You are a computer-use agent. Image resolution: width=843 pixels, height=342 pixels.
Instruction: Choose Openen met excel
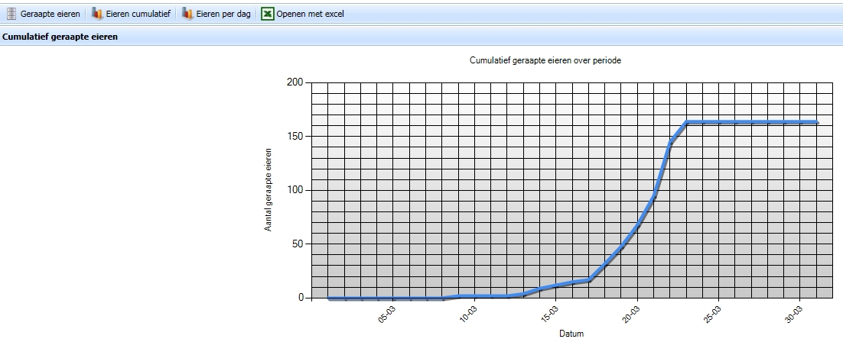(311, 14)
